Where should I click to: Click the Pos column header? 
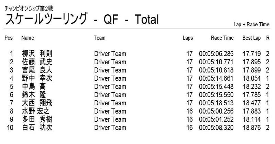point(9,38)
